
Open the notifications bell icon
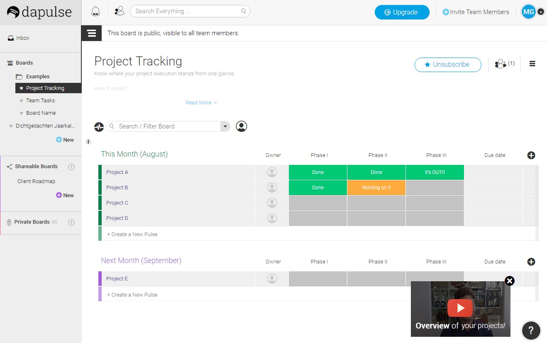click(x=95, y=12)
